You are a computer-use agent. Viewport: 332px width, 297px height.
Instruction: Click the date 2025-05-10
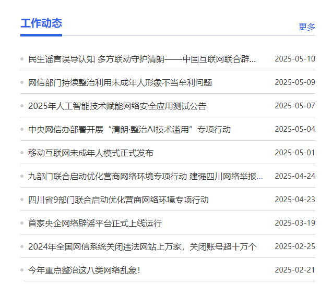click(294, 59)
